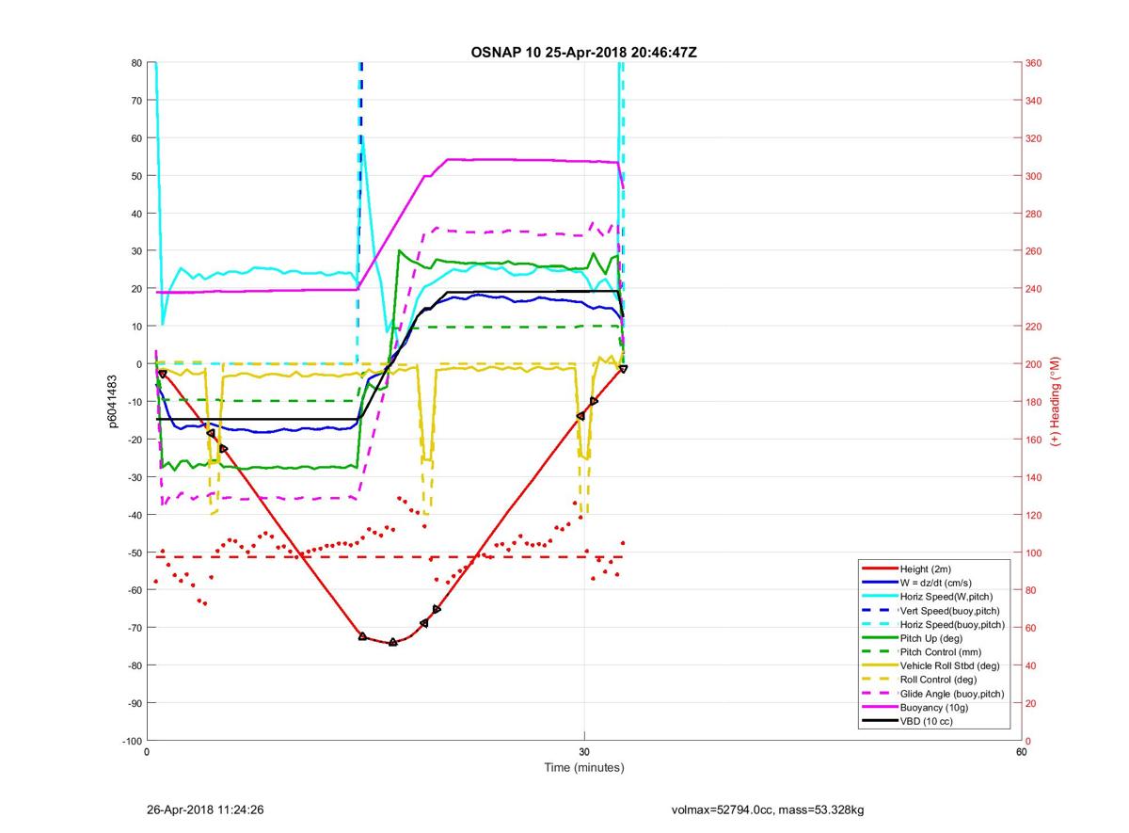Click red heading tick label "240"
The width and height of the screenshot is (1129, 833).
click(x=1035, y=289)
